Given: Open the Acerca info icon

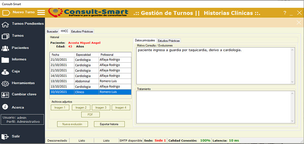Looking at the screenshot, I should 5,107.
